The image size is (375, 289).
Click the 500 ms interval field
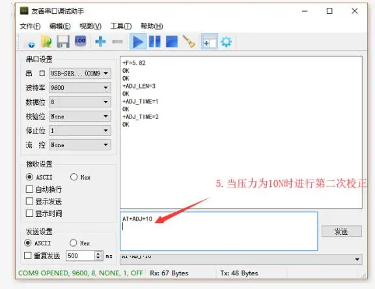[x=80, y=256]
